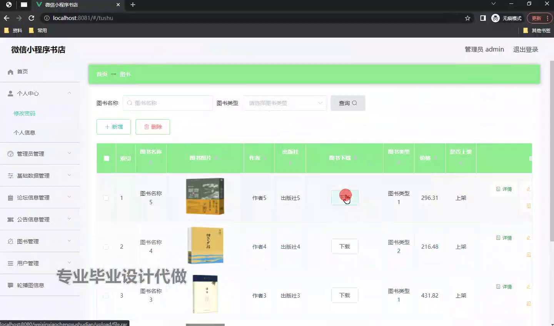
Task: Click the edit pencil icon in row 图书名称4
Action: tap(529, 238)
